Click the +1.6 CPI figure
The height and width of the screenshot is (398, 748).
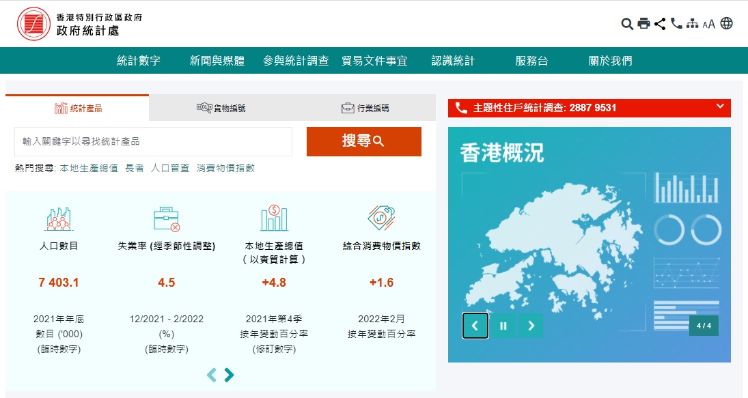382,283
